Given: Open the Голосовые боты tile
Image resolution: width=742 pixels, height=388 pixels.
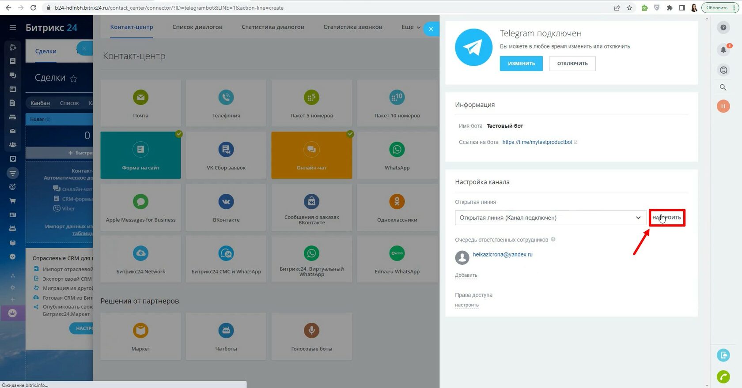Looking at the screenshot, I should pyautogui.click(x=312, y=336).
